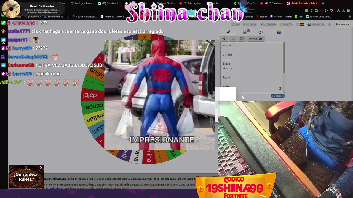353x198 pixels.
Task: Select the 'alcrafter' entry text
Action: click(228, 54)
